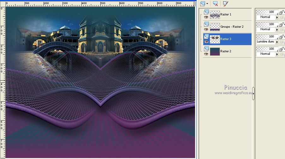The height and width of the screenshot is (159, 285).
Task: Select the Raster 1 layer name
Action: (x=226, y=14)
